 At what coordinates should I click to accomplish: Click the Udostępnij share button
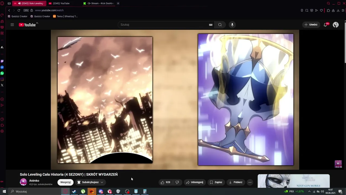tap(195, 182)
